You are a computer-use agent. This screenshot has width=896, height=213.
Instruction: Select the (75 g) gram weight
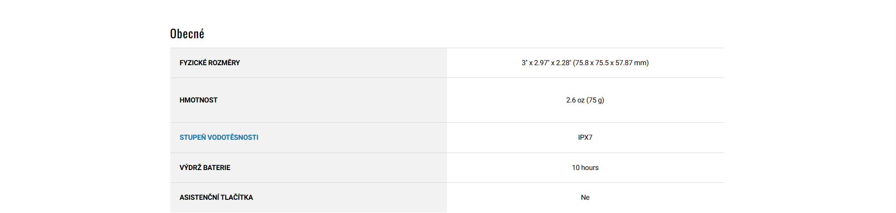[x=595, y=100]
